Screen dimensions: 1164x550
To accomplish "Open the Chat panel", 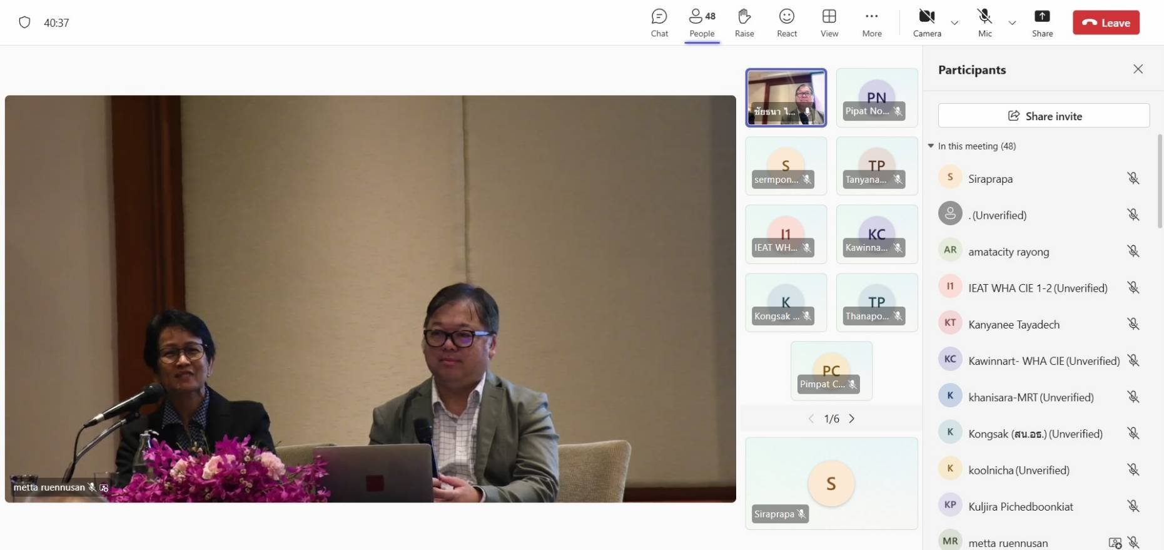I will pyautogui.click(x=659, y=23).
